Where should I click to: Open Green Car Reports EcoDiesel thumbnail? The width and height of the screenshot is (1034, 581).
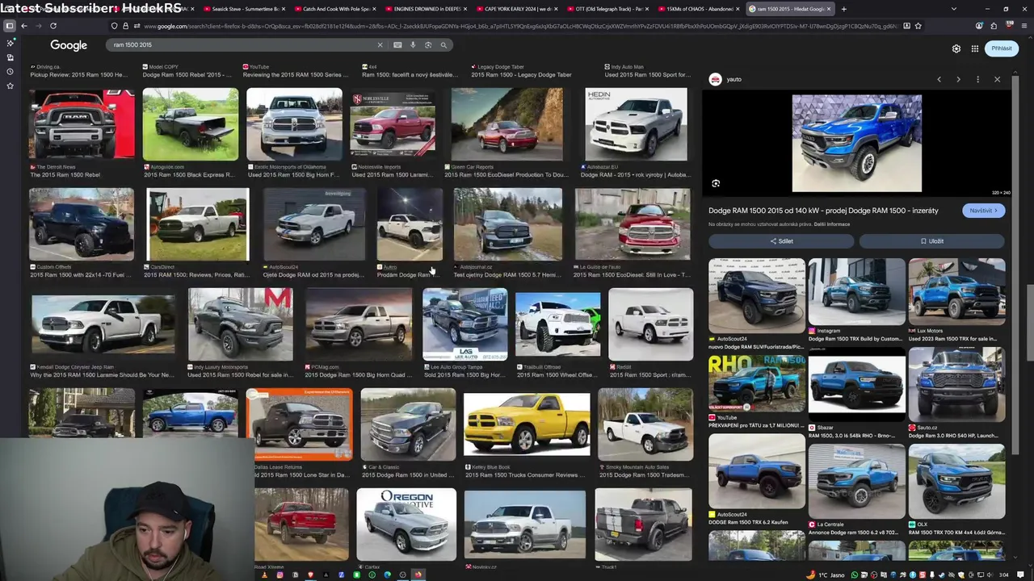click(507, 125)
